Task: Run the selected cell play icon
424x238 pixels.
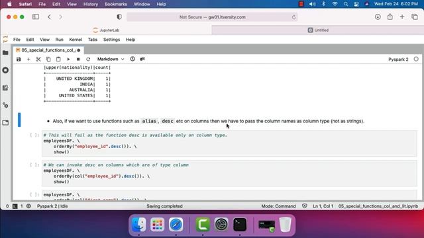Action: 68,59
